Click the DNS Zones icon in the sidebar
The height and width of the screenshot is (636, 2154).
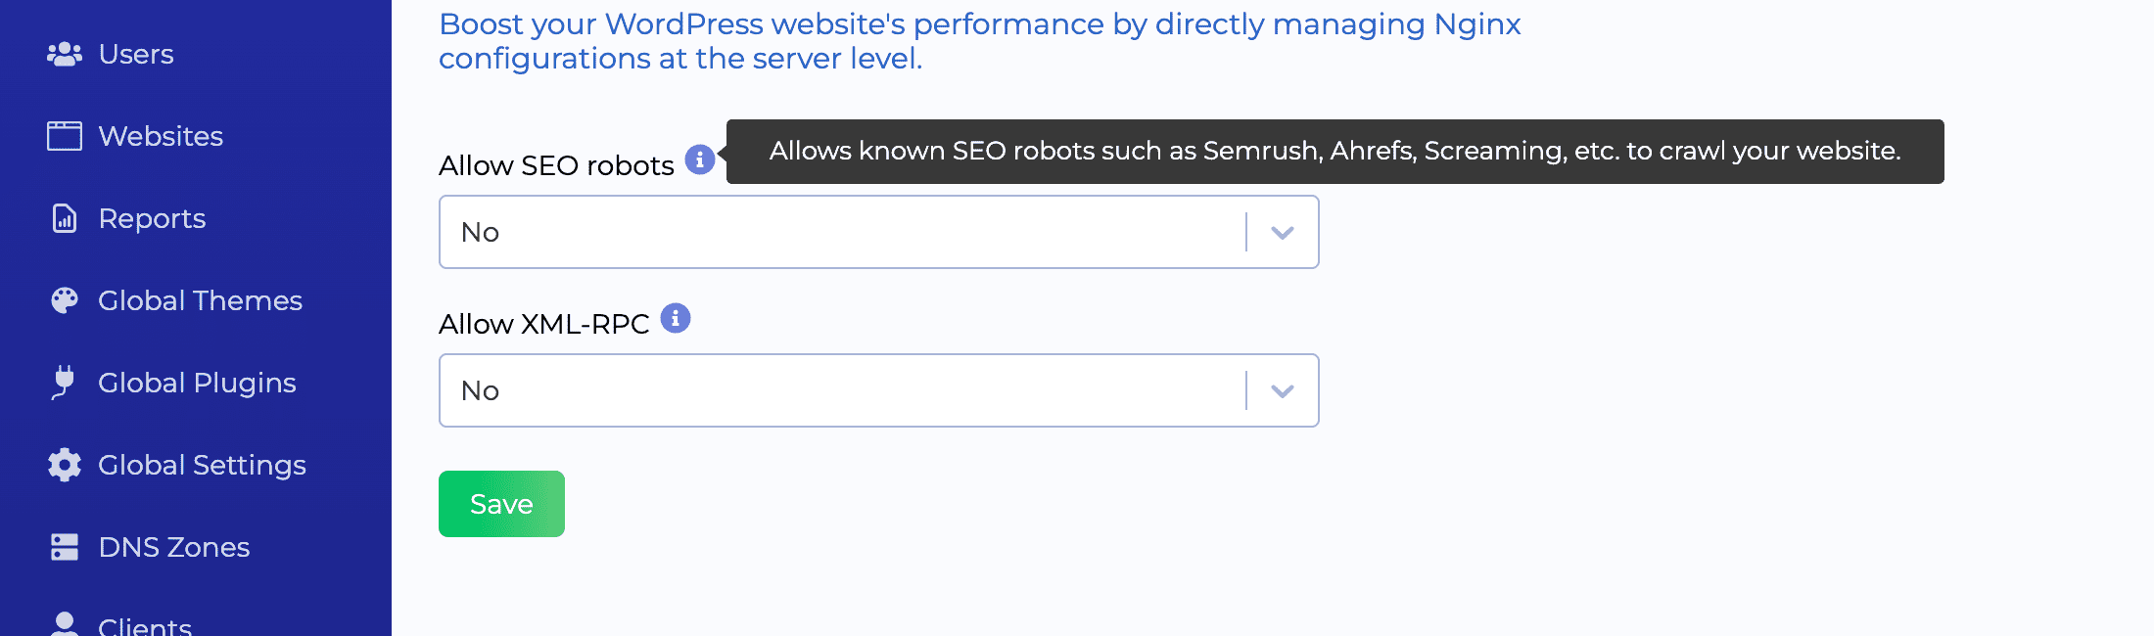(64, 547)
